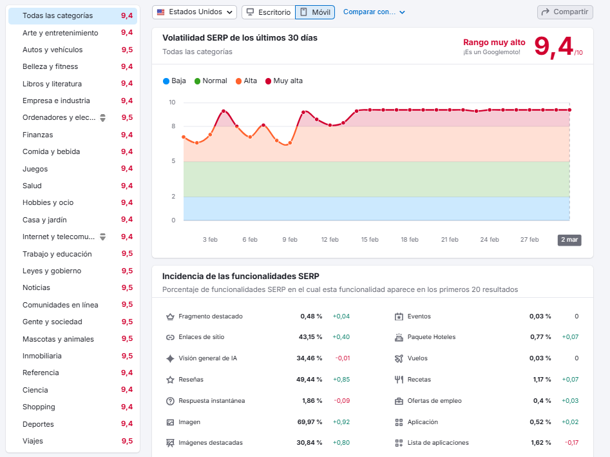This screenshot has height=457, width=610.
Task: Select Finanzas category in sidebar
Action: click(38, 135)
